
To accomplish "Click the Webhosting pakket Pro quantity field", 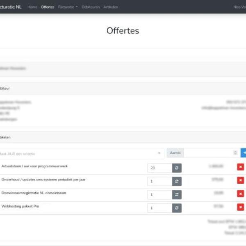I will click(x=159, y=208).
